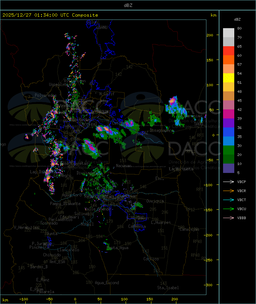
Task: Click the 150 tick on the bottom axis
Action: click(x=150, y=299)
